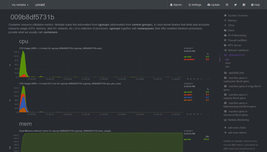The height and width of the screenshot is (152, 267).
Task: Grab the CPU Usage chart resize handle
Action: [208, 79]
